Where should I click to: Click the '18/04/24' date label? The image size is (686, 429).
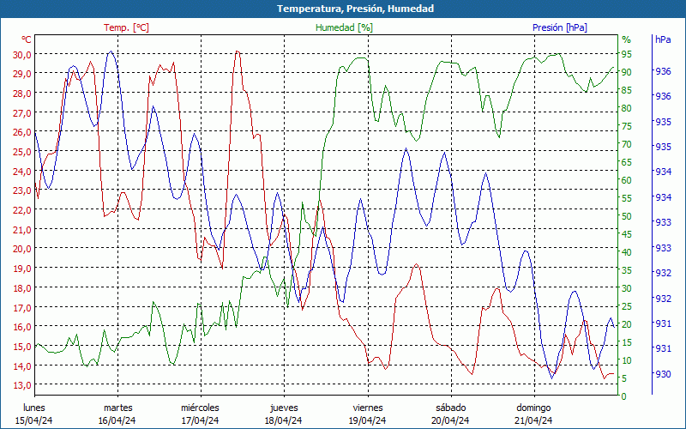pos(284,420)
